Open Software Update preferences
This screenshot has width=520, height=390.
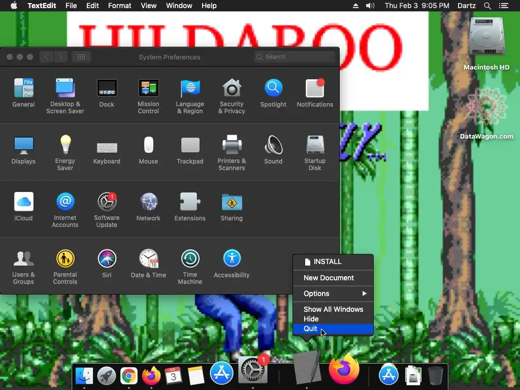[107, 210]
